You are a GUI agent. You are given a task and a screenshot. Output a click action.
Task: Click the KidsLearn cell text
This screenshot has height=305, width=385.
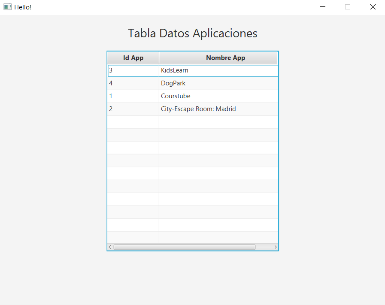pos(175,70)
